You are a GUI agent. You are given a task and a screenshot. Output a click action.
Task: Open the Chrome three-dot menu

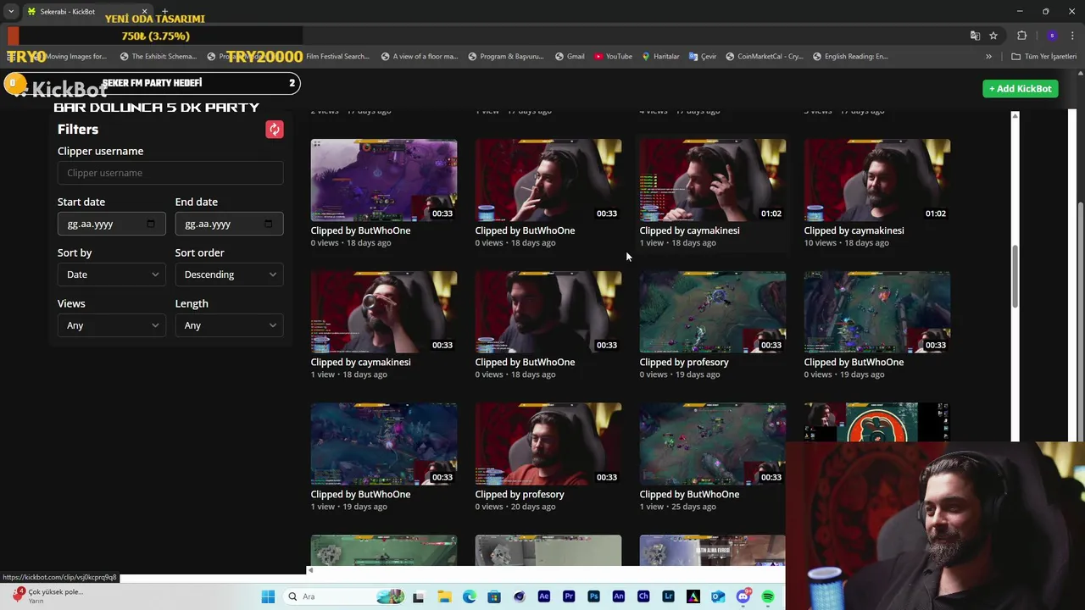(1073, 36)
